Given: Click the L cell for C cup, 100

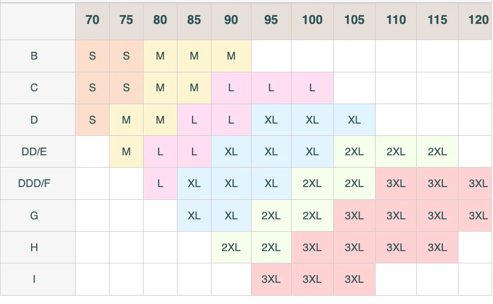Looking at the screenshot, I should coord(312,88).
